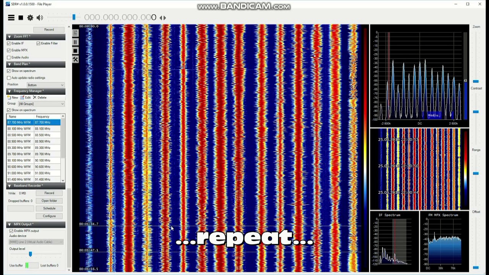This screenshot has width=489, height=275.
Task: Click the schedule text input field
Action: (21, 208)
